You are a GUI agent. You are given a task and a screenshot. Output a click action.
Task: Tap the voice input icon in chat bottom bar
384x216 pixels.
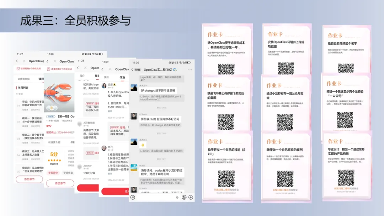click(x=133, y=197)
